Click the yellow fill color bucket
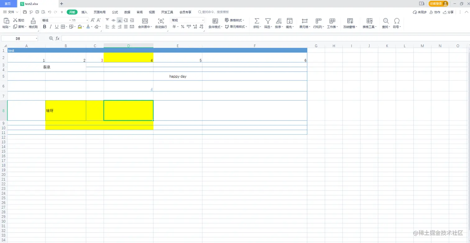Image resolution: width=470 pixels, height=243 pixels. pos(80,27)
